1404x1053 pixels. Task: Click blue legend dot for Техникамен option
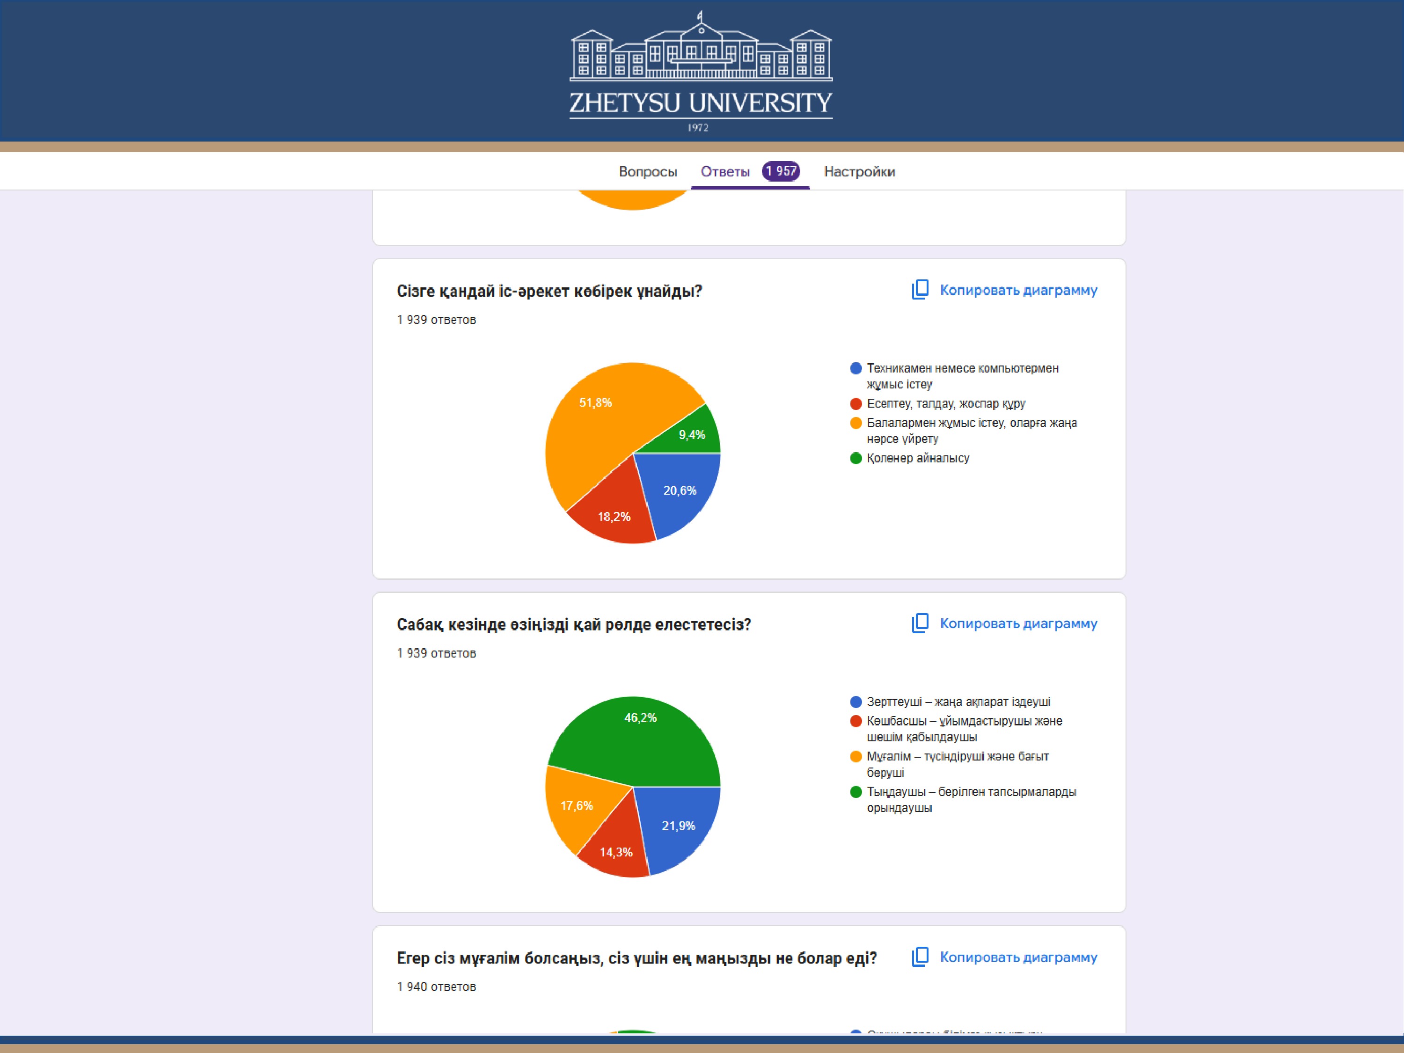point(856,368)
